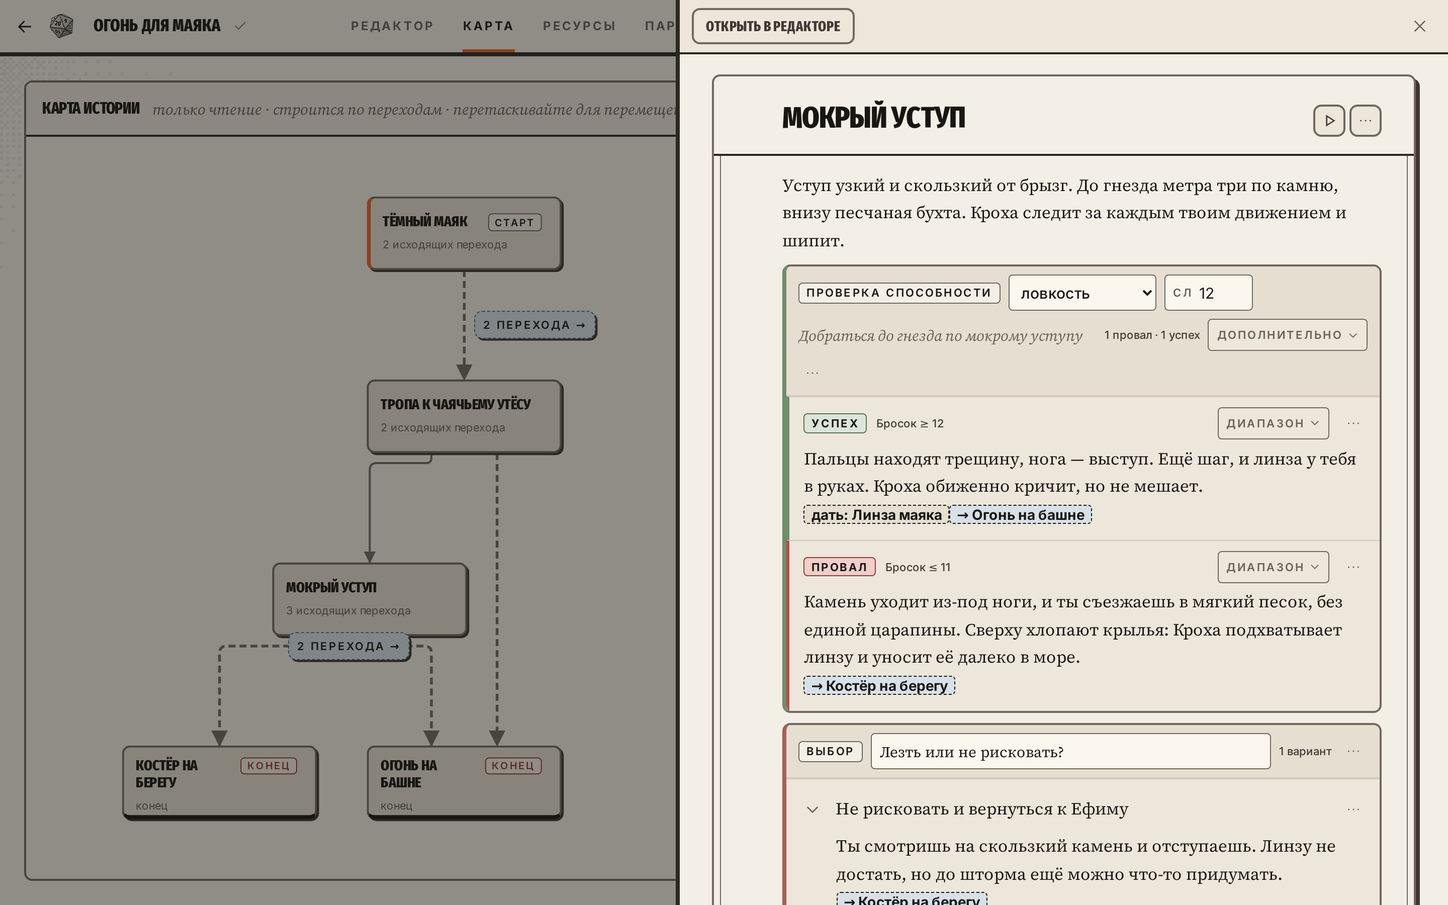The height and width of the screenshot is (905, 1448).
Task: Edit the 'Лезть или не рисковать?' choice field
Action: pyautogui.click(x=1070, y=752)
